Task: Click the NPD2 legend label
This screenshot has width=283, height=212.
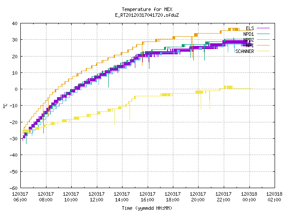Action: pyautogui.click(x=249, y=40)
